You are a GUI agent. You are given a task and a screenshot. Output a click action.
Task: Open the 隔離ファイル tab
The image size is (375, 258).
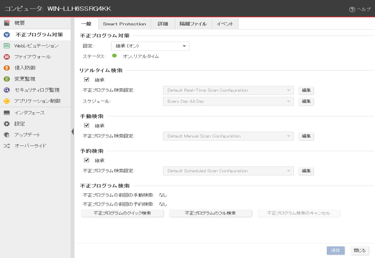click(193, 24)
